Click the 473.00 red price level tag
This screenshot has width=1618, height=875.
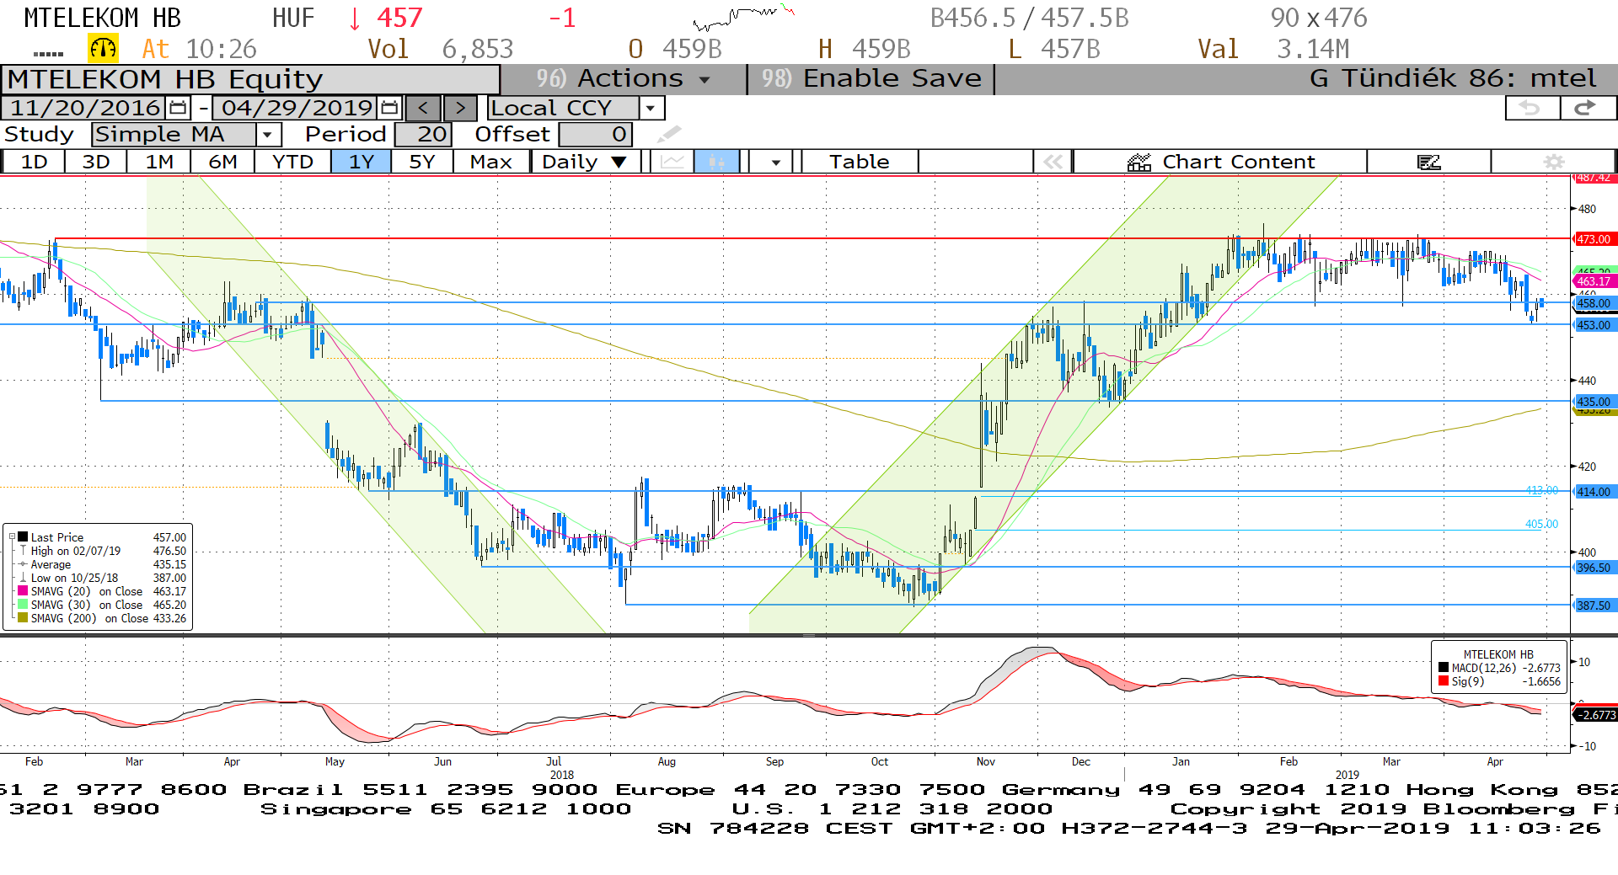point(1594,239)
